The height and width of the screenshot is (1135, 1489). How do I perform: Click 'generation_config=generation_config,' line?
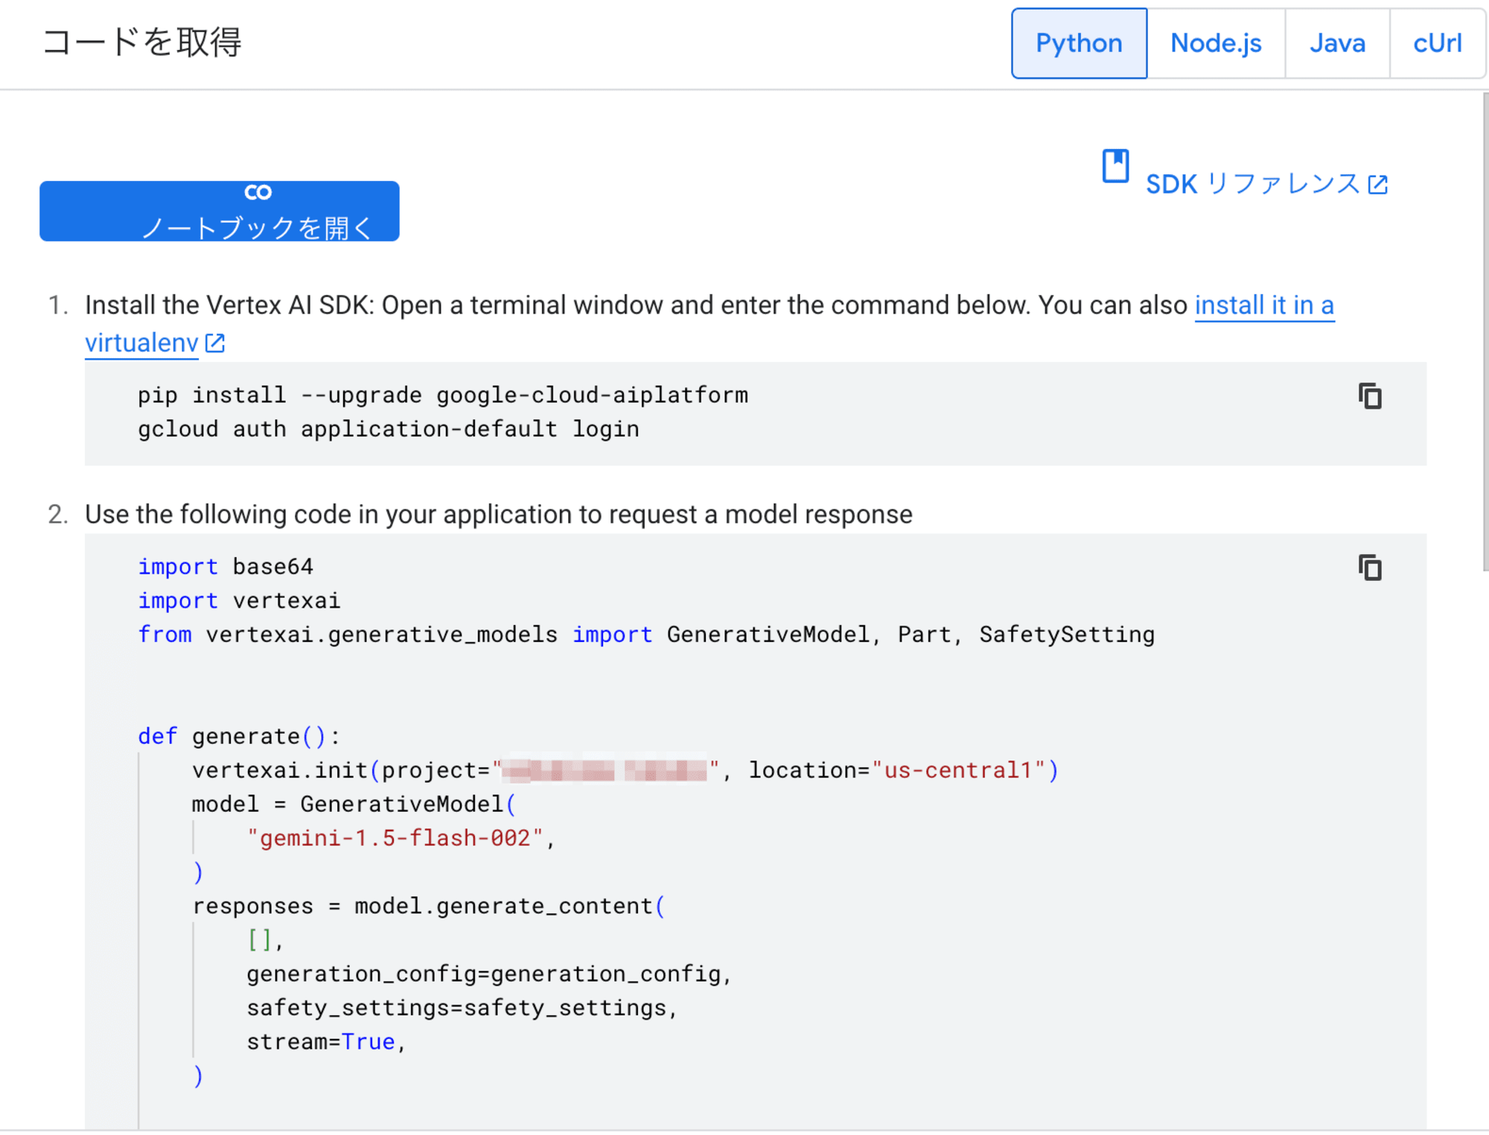tap(489, 974)
